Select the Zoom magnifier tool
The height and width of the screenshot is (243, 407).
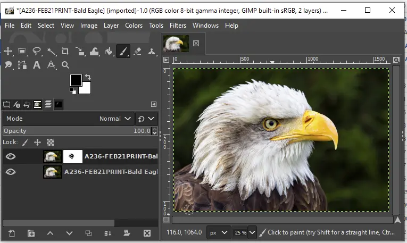click(65, 65)
